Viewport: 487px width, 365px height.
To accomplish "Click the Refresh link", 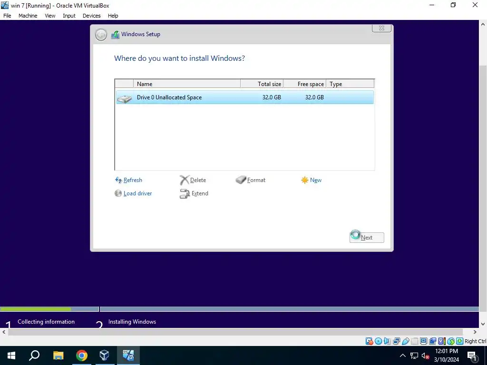I will tap(133, 180).
